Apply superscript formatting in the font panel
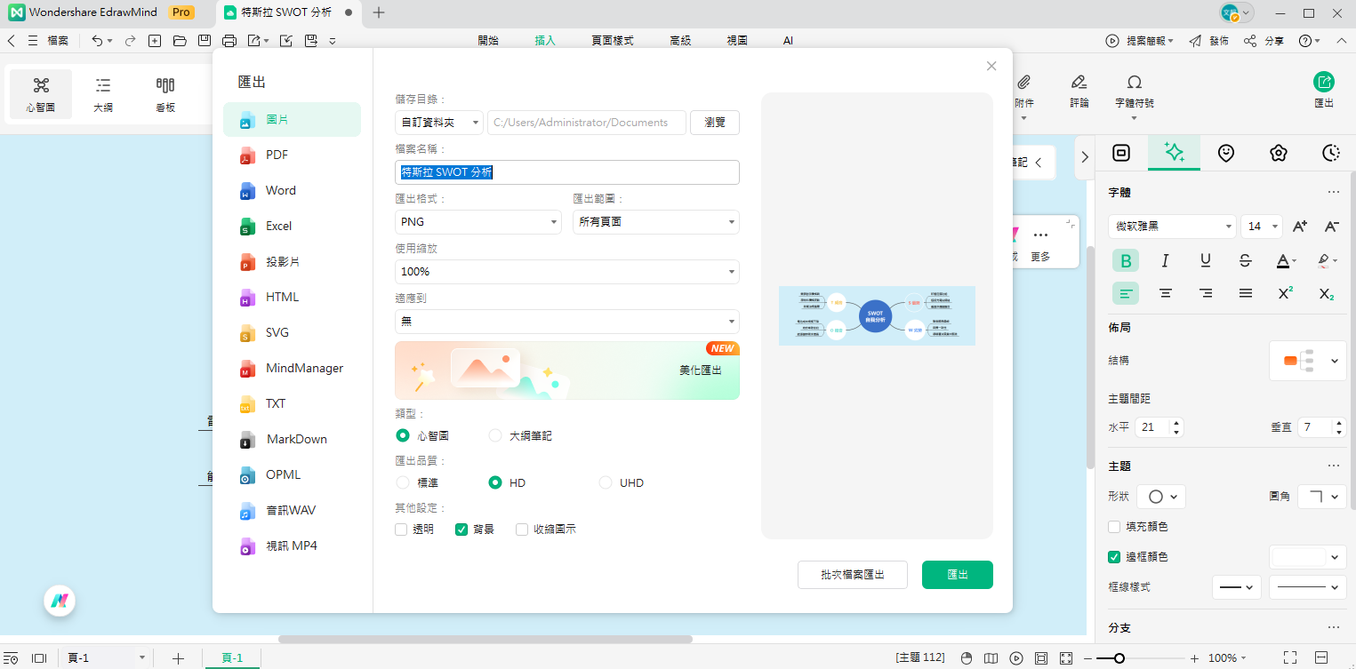Image resolution: width=1356 pixels, height=669 pixels. tap(1284, 293)
